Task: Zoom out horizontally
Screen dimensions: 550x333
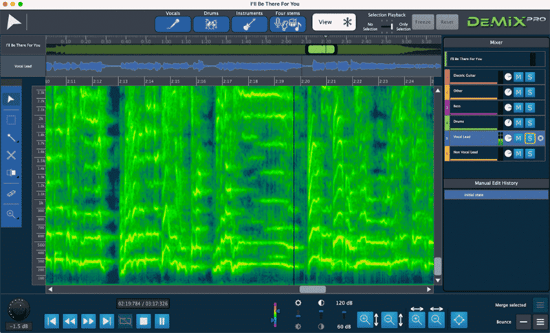Action: pos(436,319)
